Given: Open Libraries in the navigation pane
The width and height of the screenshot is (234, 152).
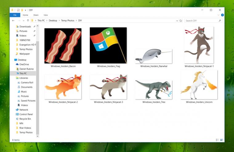Looking at the screenshot, I should 24,78.
